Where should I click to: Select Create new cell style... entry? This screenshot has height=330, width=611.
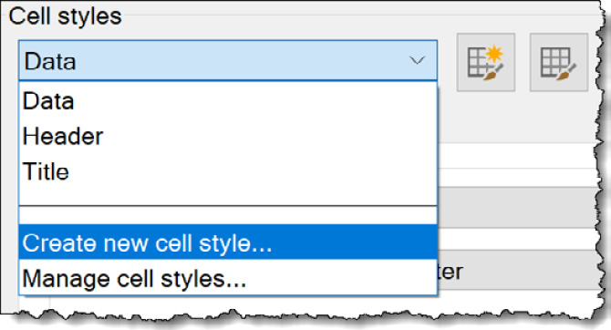[x=228, y=242]
